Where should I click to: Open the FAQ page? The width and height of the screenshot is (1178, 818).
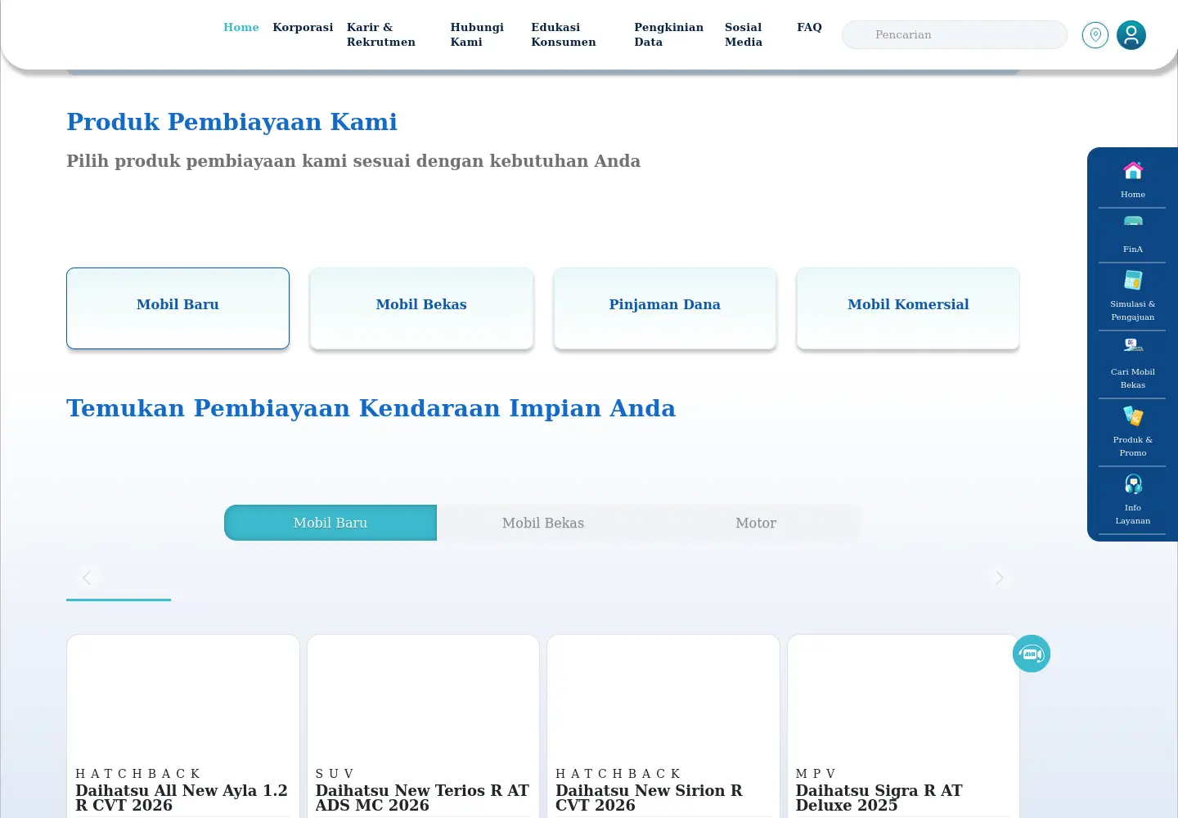pyautogui.click(x=809, y=27)
